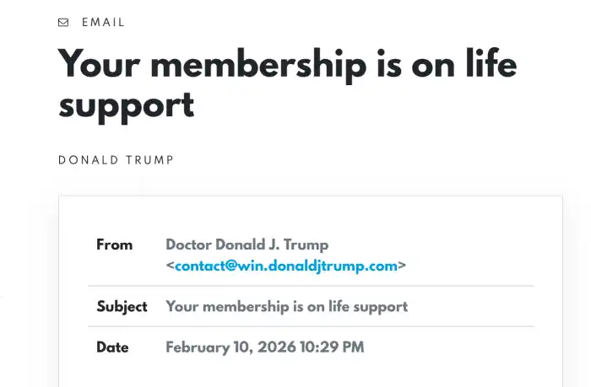591x387 pixels.
Task: Select the EMAIL category label
Action: (103, 23)
